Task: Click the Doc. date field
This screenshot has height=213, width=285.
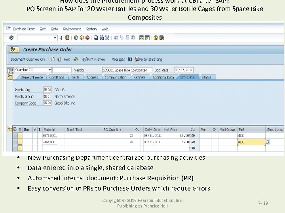Action: pyautogui.click(x=184, y=70)
